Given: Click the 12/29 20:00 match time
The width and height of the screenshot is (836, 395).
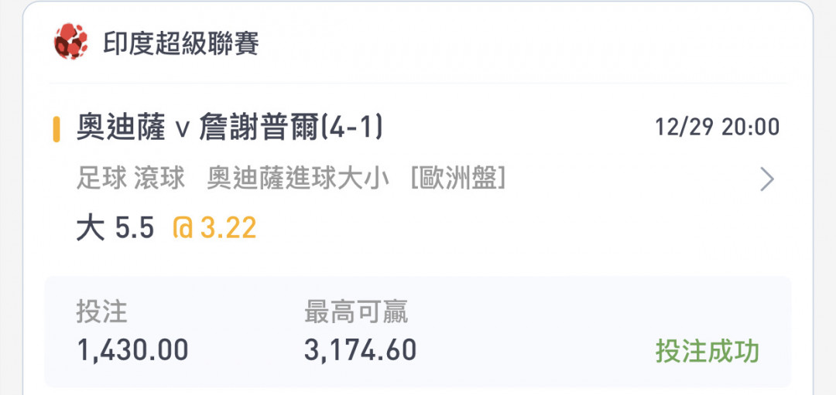Looking at the screenshot, I should pyautogui.click(x=717, y=128).
